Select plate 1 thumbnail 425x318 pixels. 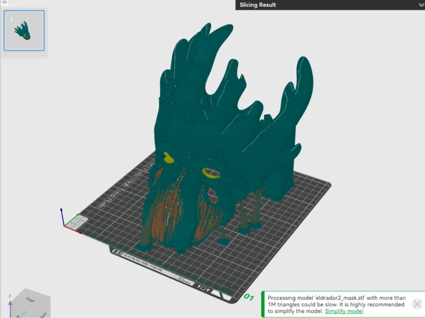(x=24, y=31)
